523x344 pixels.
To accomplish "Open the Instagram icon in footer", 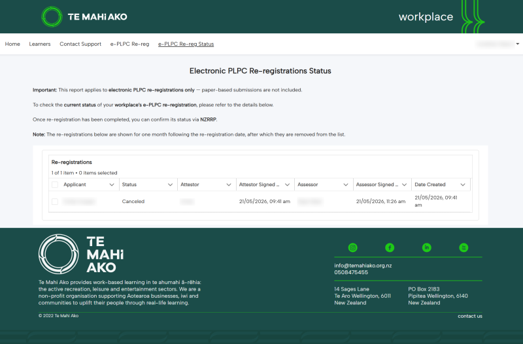I will [x=352, y=247].
